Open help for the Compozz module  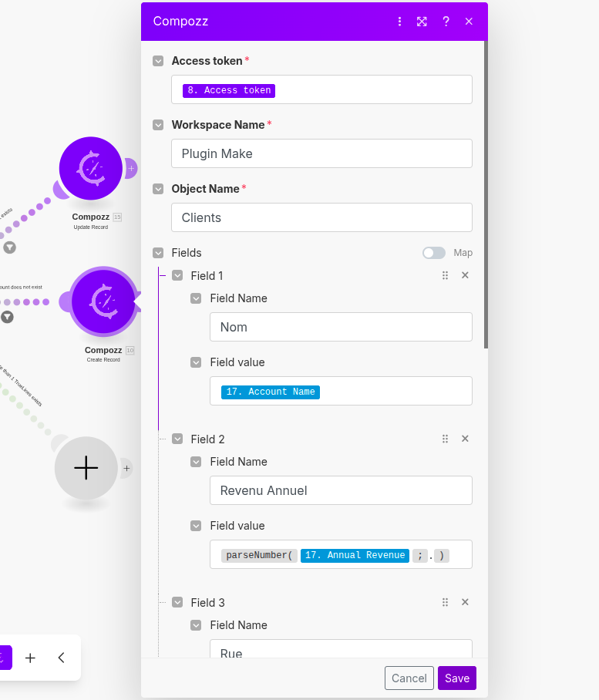[x=446, y=22]
